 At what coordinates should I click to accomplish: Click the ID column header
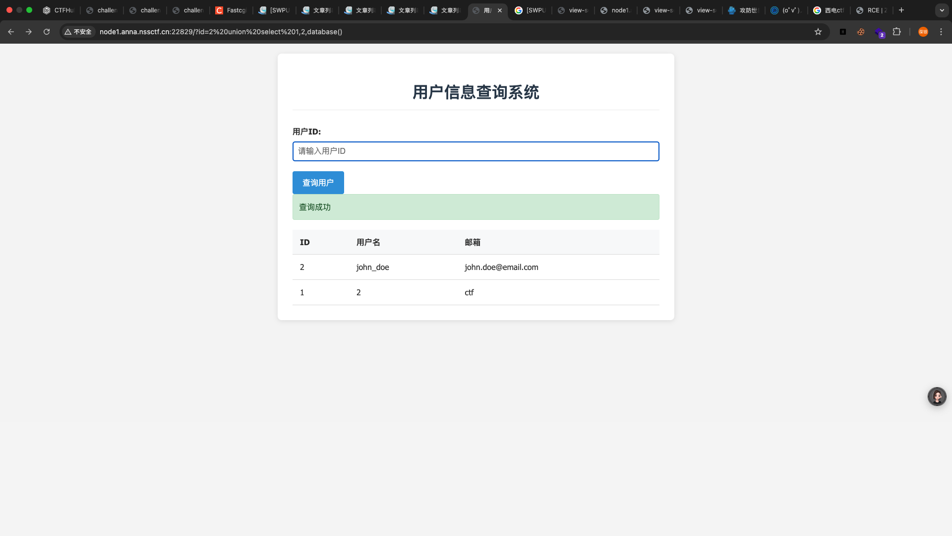coord(305,242)
